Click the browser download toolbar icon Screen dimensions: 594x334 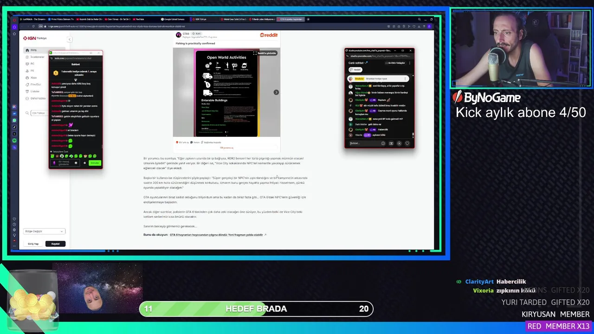click(x=419, y=26)
